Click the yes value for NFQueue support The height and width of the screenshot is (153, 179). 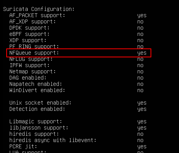(142, 53)
